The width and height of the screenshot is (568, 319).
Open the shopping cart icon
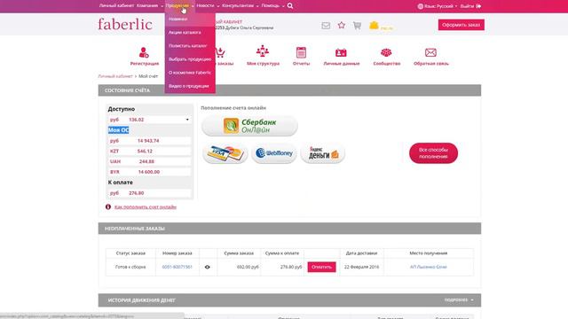pyautogui.click(x=357, y=26)
